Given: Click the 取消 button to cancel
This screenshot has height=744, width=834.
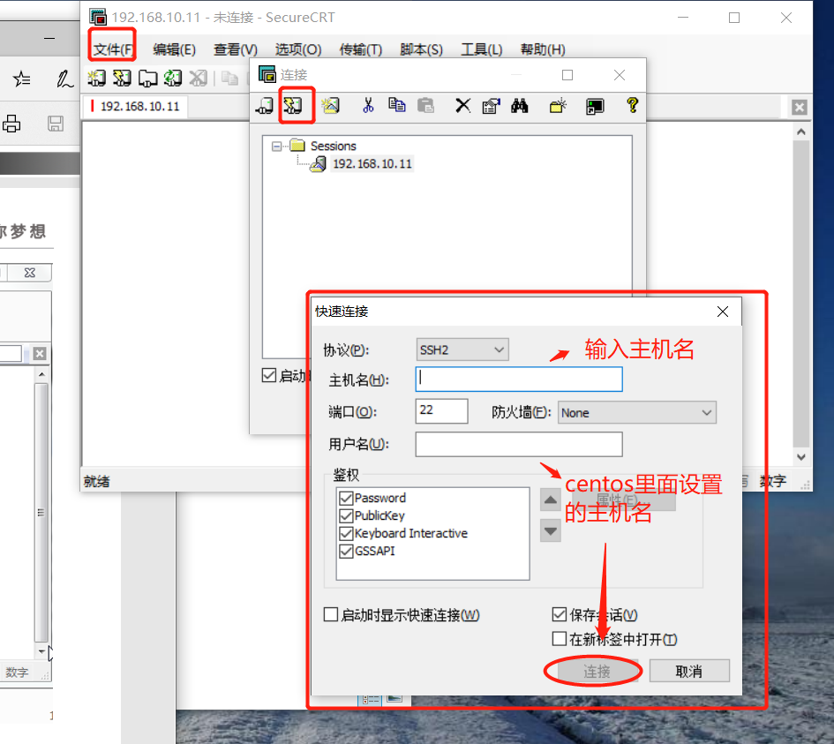Looking at the screenshot, I should coord(688,671).
